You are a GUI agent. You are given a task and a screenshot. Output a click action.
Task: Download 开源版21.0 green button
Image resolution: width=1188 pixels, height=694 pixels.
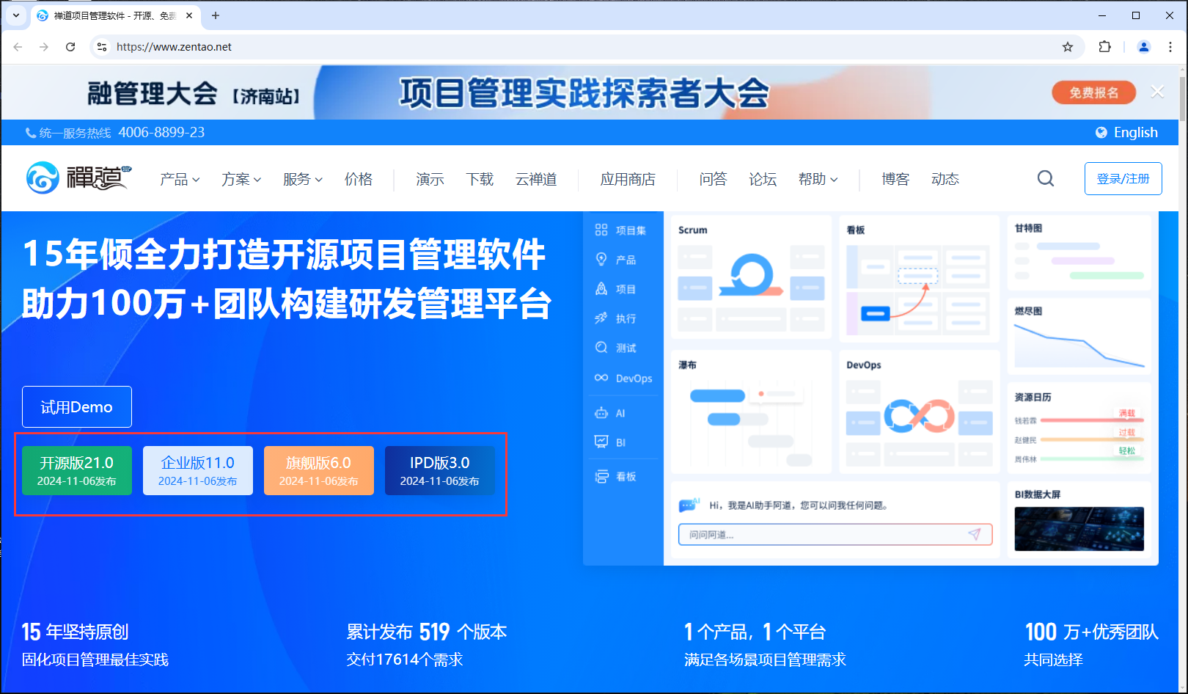77,470
